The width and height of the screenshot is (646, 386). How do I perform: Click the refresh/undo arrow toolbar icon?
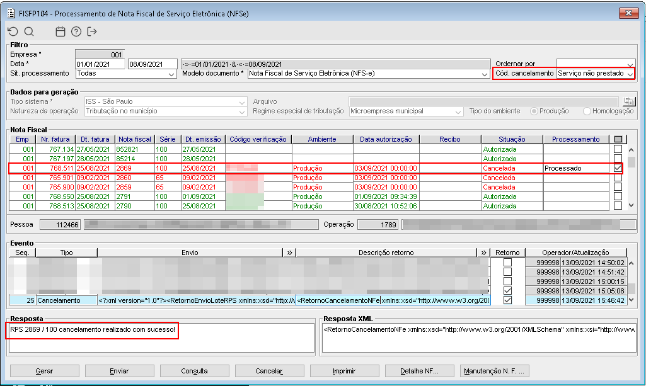tap(13, 31)
